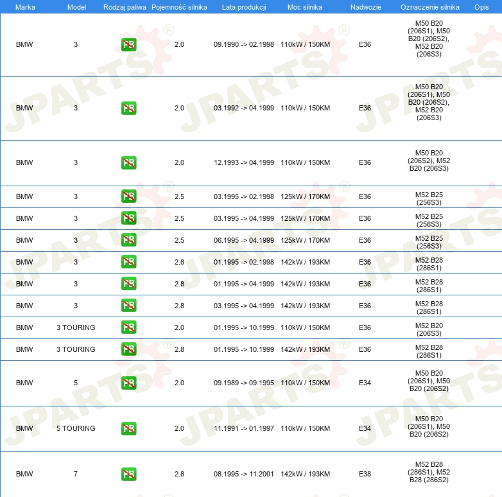Click fuel icon in 5 TOURING row
This screenshot has height=497, width=502.
pyautogui.click(x=128, y=428)
